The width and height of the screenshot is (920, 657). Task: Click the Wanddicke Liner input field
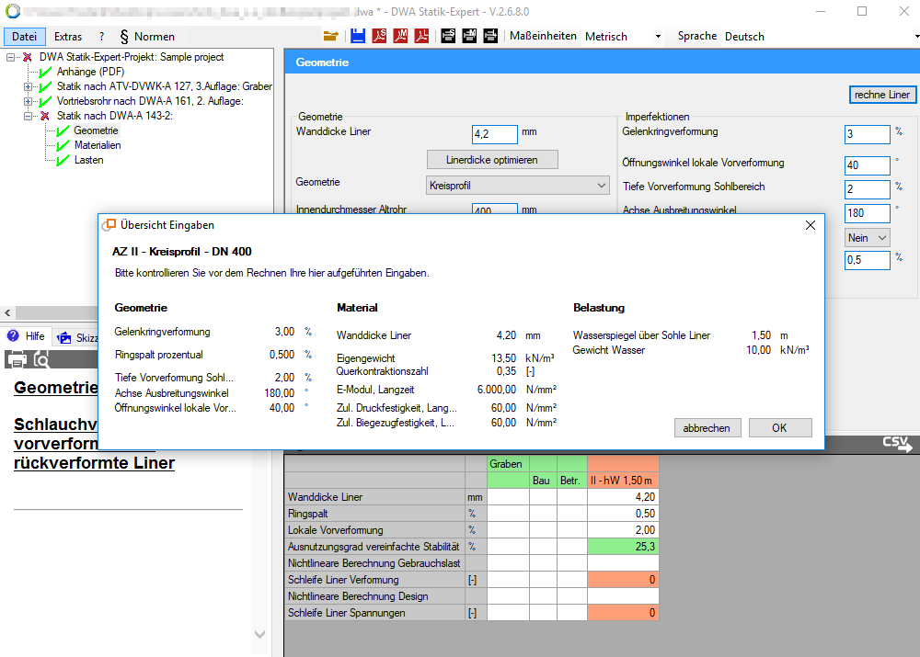coord(494,134)
